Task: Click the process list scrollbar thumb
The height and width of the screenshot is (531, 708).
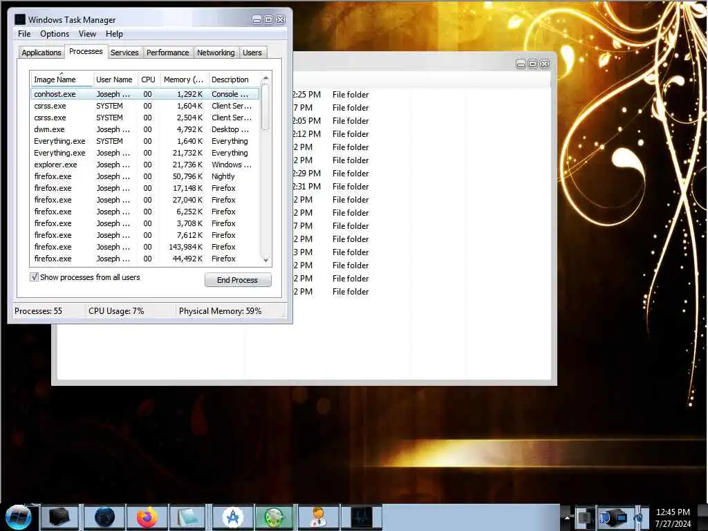Action: coord(265,107)
